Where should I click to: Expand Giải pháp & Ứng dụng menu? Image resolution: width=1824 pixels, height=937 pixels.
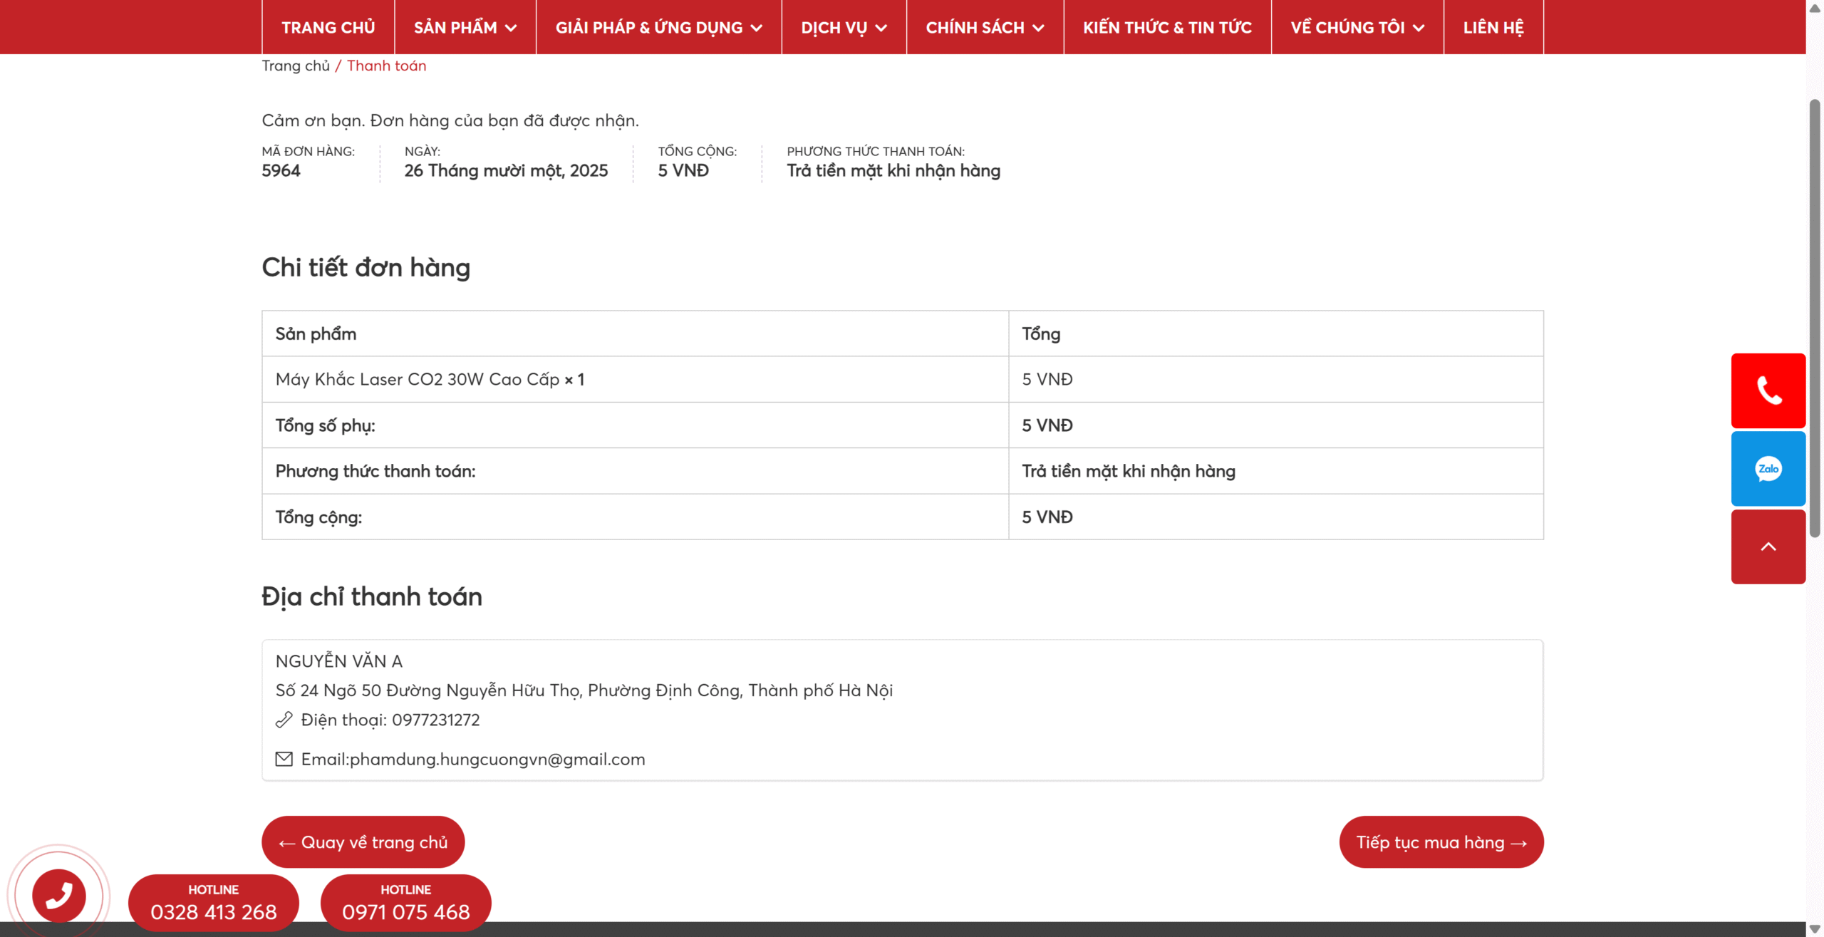659,27
